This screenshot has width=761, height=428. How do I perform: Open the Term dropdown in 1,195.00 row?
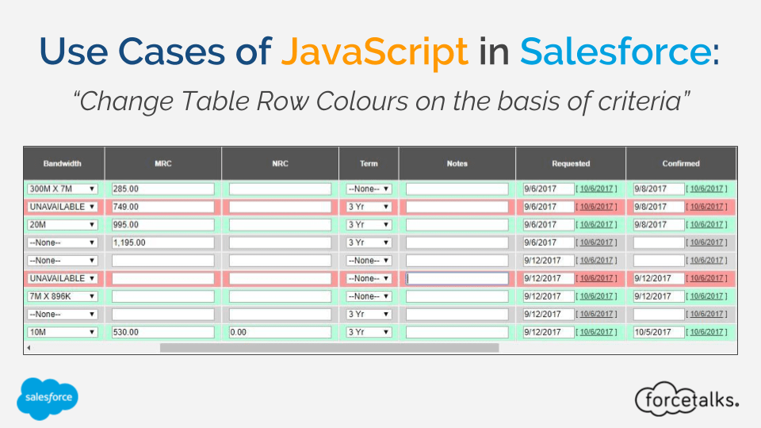pos(369,243)
